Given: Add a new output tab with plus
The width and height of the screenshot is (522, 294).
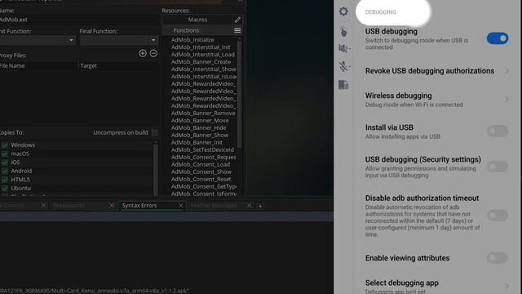Looking at the screenshot, I should point(260,206).
